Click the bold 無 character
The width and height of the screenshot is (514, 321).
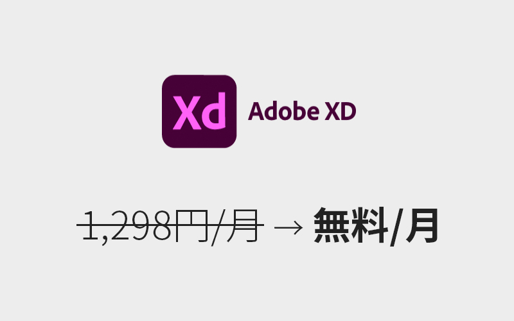(x=332, y=225)
